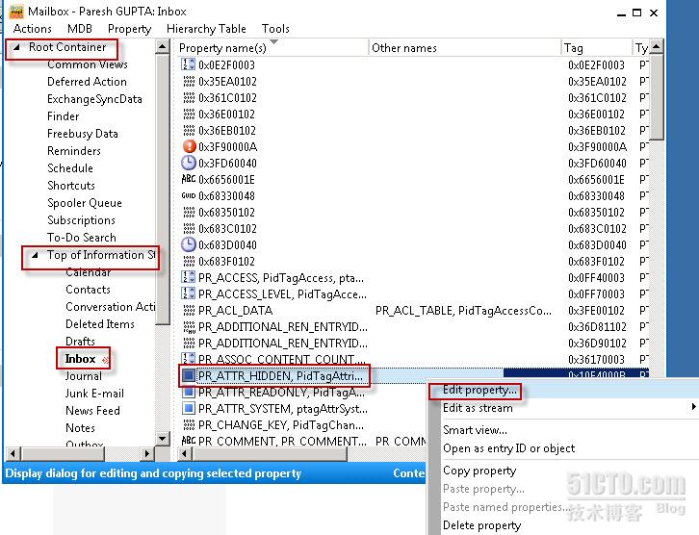Image resolution: width=699 pixels, height=535 pixels.
Task: Select the Junk E-mail folder
Action: [x=94, y=394]
